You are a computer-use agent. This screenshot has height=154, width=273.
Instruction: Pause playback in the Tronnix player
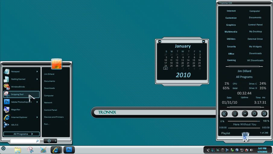coord(235,114)
